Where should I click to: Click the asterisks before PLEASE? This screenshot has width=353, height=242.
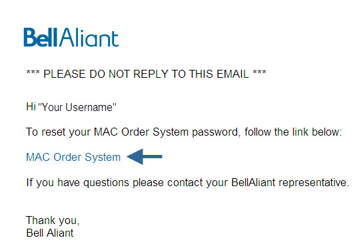(33, 72)
